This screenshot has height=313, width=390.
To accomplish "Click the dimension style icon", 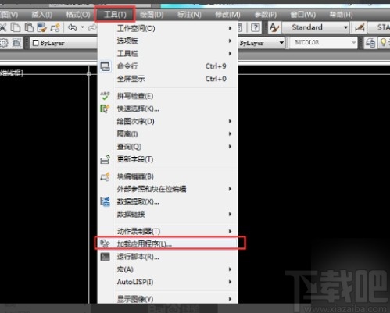I will tap(360, 27).
